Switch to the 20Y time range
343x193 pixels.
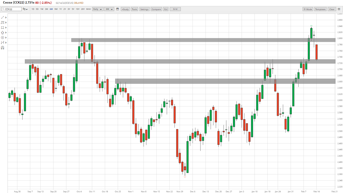(83, 9)
